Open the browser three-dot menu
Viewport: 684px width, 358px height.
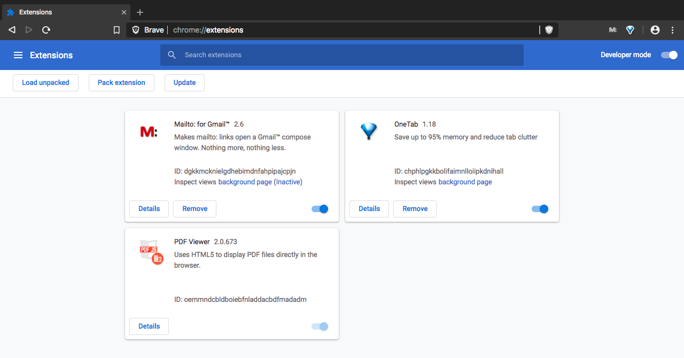(x=673, y=30)
